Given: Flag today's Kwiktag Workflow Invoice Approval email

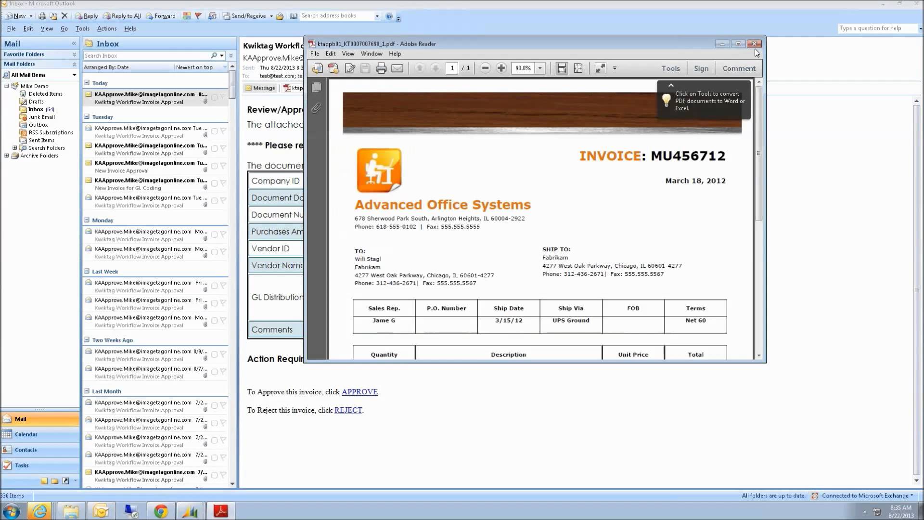Looking at the screenshot, I should pyautogui.click(x=223, y=97).
